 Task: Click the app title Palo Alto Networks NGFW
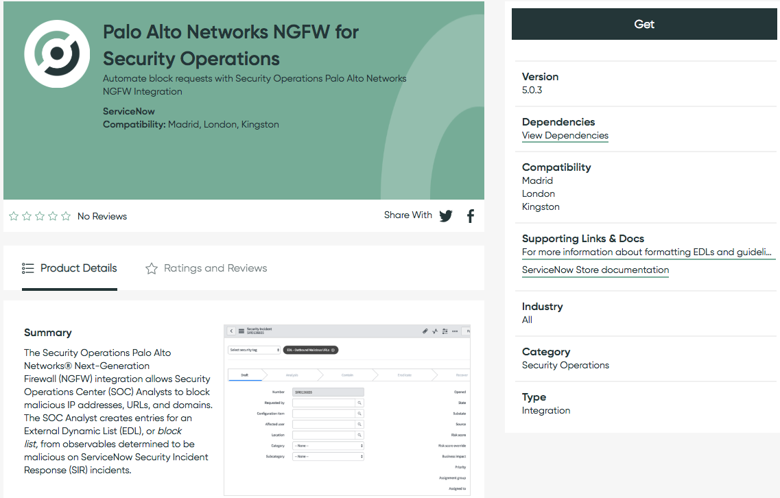click(231, 45)
